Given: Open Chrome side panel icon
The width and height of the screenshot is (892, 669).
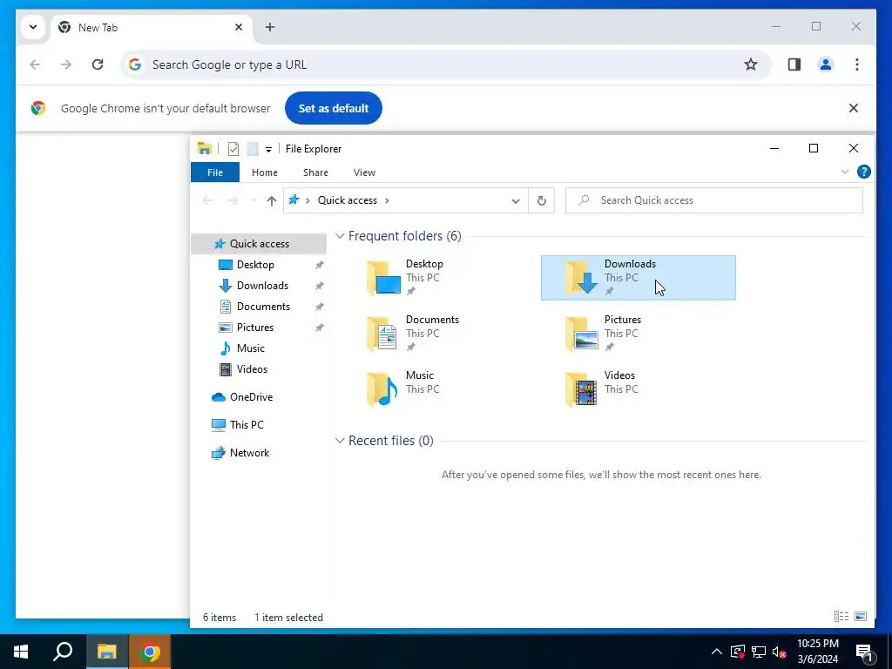Looking at the screenshot, I should (794, 64).
